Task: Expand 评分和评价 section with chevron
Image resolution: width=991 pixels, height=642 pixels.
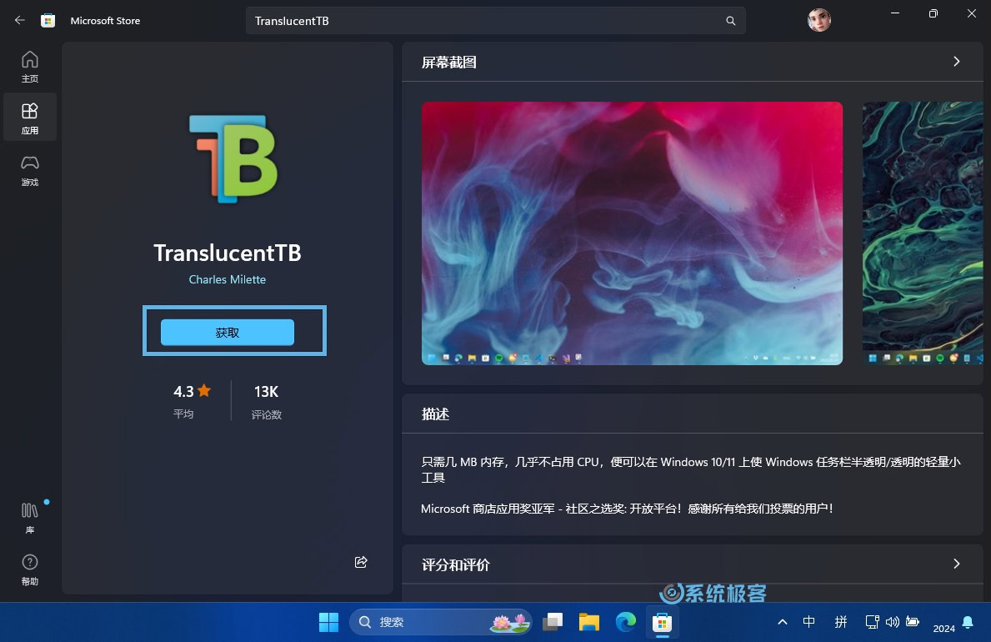Action: coord(956,564)
